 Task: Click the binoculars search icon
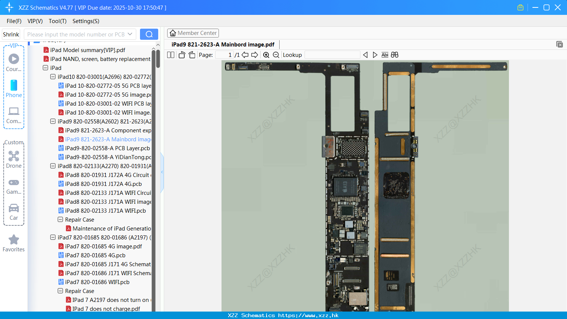pyautogui.click(x=395, y=55)
